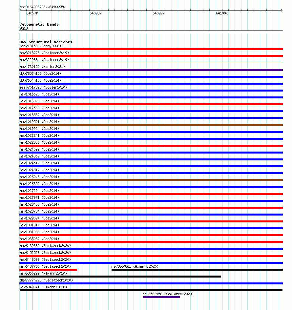Click the purple nsv4730150 variant bar

151,70
